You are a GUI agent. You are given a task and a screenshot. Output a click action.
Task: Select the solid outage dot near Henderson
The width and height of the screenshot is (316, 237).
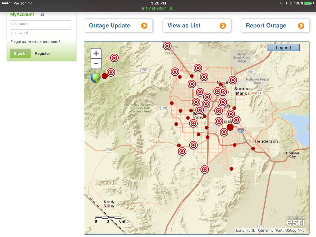tap(253, 149)
